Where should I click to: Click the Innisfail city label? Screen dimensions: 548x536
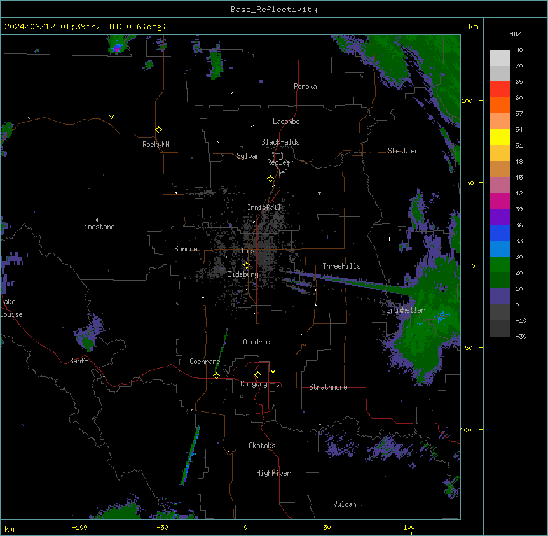click(x=264, y=208)
